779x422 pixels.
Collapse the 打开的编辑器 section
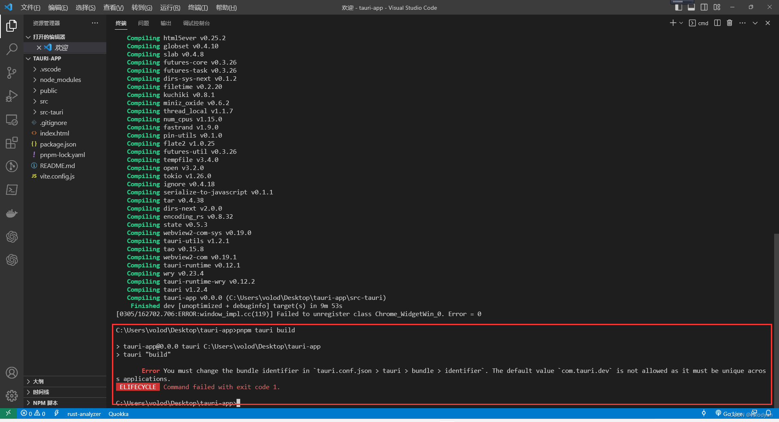click(x=65, y=37)
